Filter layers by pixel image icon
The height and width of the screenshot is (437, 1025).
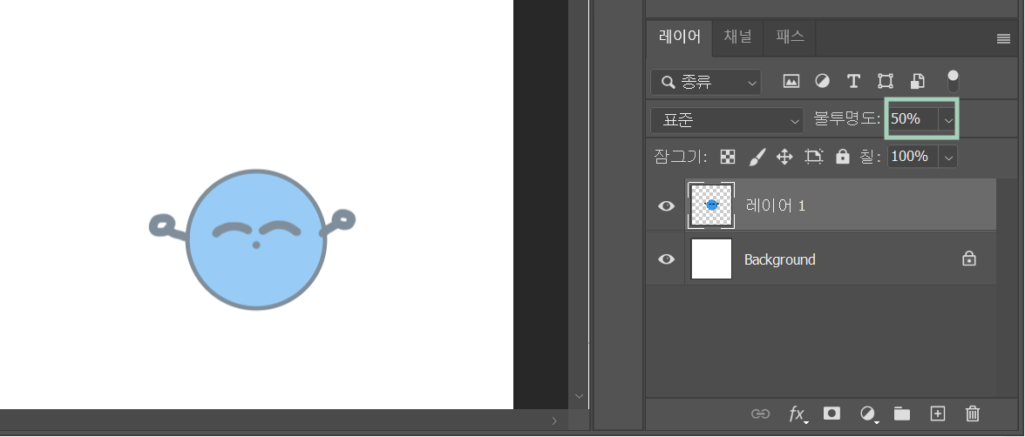pos(791,82)
